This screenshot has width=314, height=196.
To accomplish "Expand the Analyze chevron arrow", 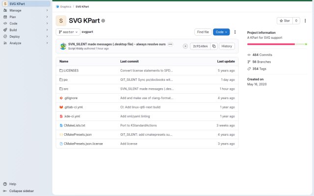I will click(x=47, y=43).
